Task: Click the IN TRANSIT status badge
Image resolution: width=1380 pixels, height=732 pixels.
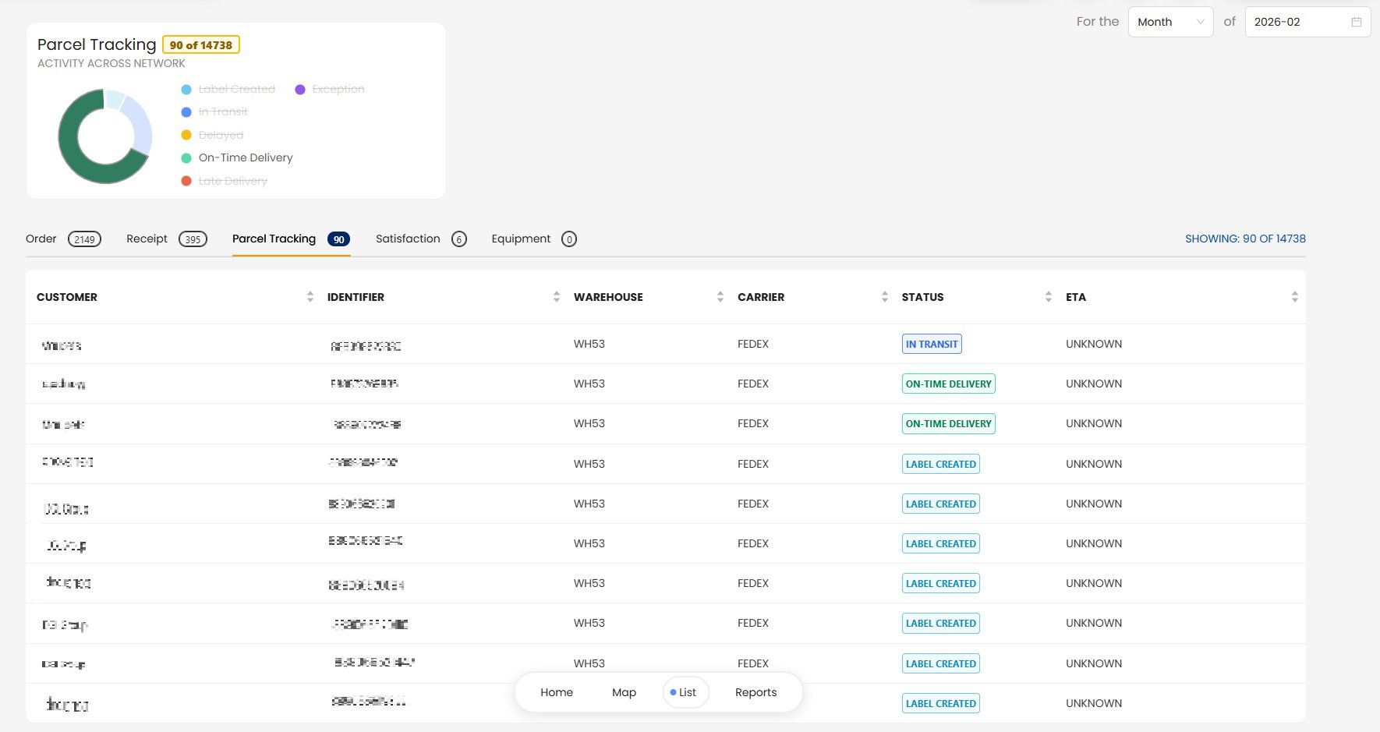Action: click(x=932, y=344)
